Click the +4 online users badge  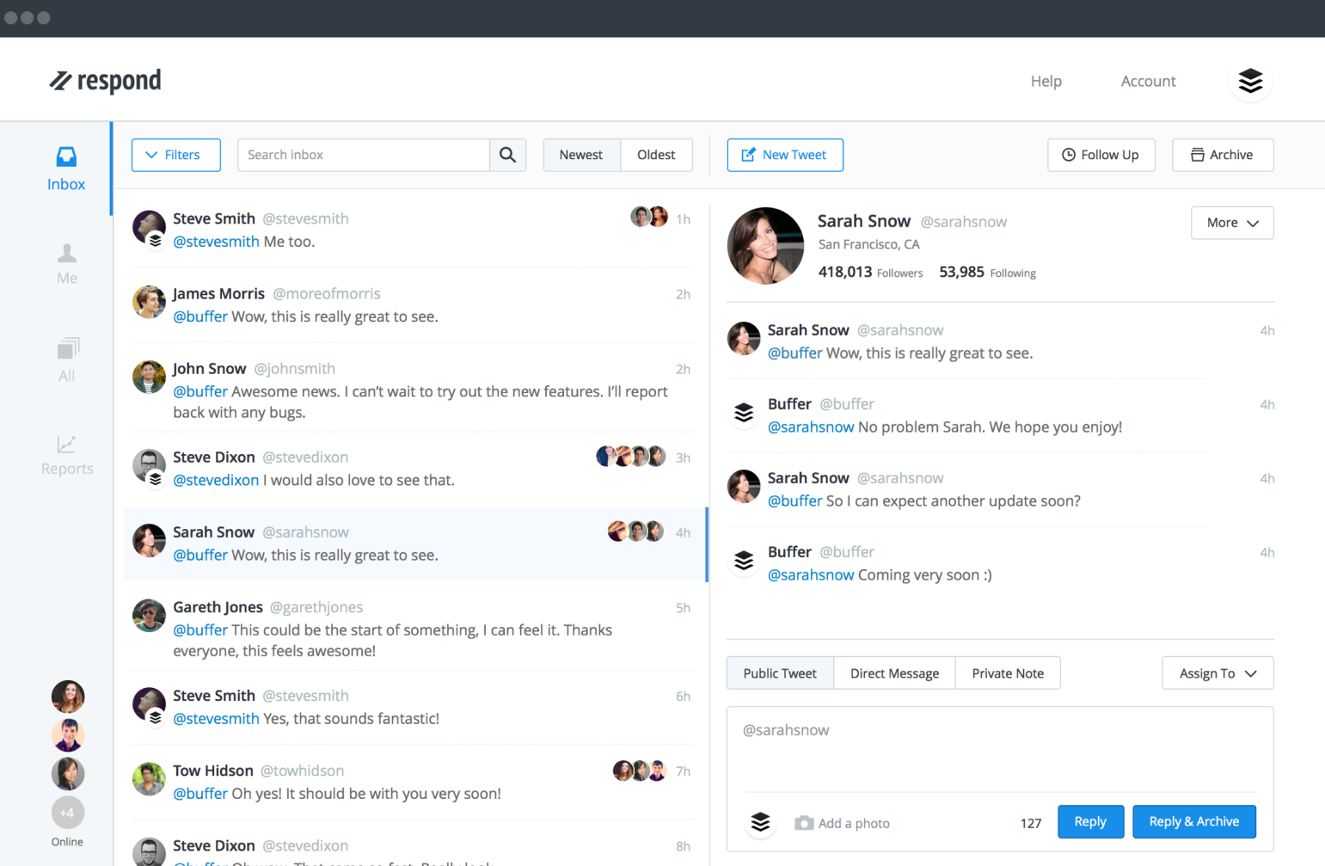(x=67, y=812)
